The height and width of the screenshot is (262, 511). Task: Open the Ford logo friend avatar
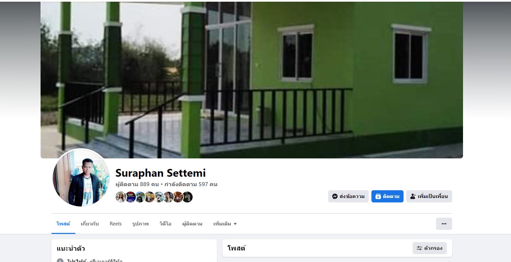(x=130, y=197)
